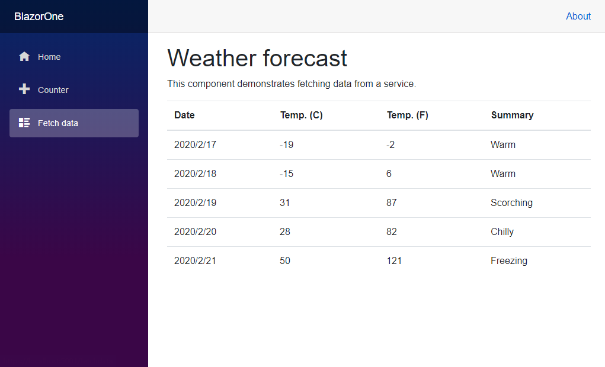Click the Temp. (F) column header
This screenshot has height=367, width=605.
408,115
